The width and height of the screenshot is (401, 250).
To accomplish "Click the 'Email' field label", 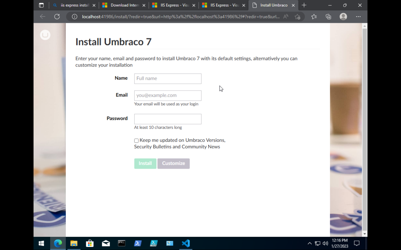I will tap(122, 95).
